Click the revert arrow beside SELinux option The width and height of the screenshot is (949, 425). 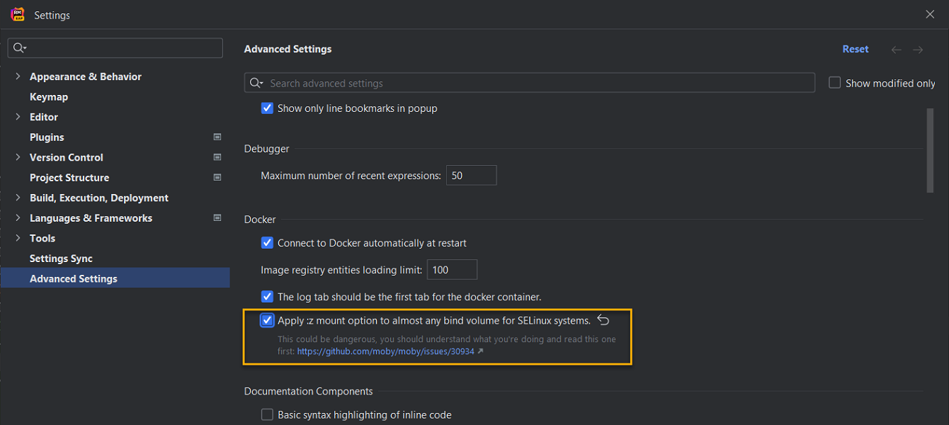[603, 320]
